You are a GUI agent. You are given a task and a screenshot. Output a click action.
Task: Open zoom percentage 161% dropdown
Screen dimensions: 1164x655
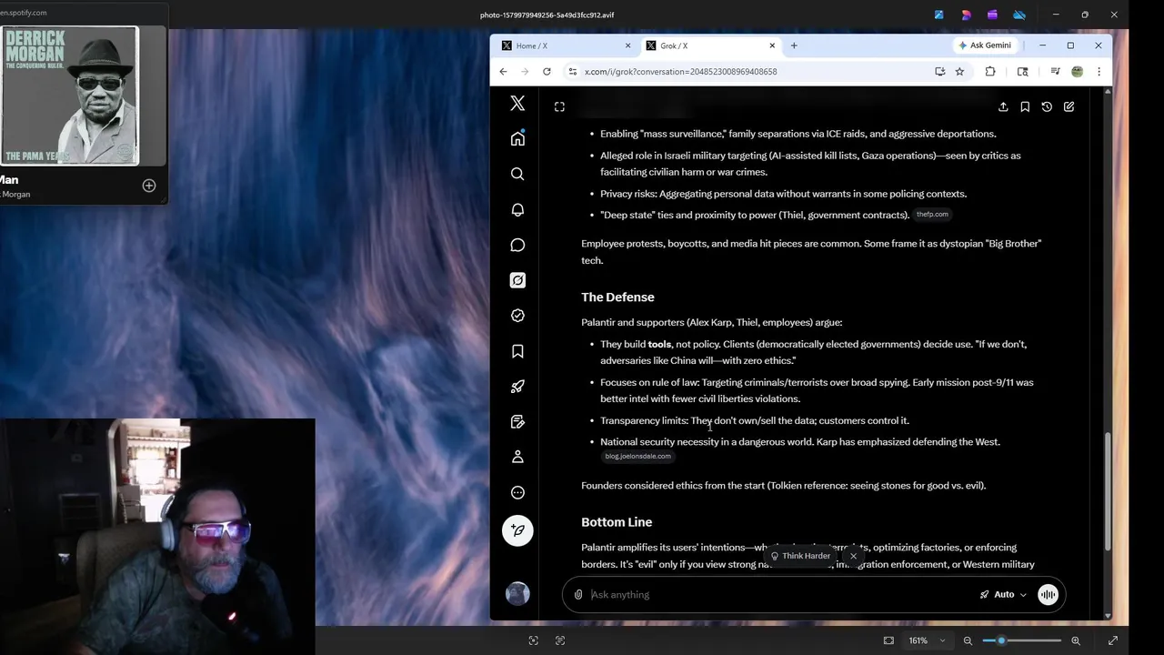926,640
